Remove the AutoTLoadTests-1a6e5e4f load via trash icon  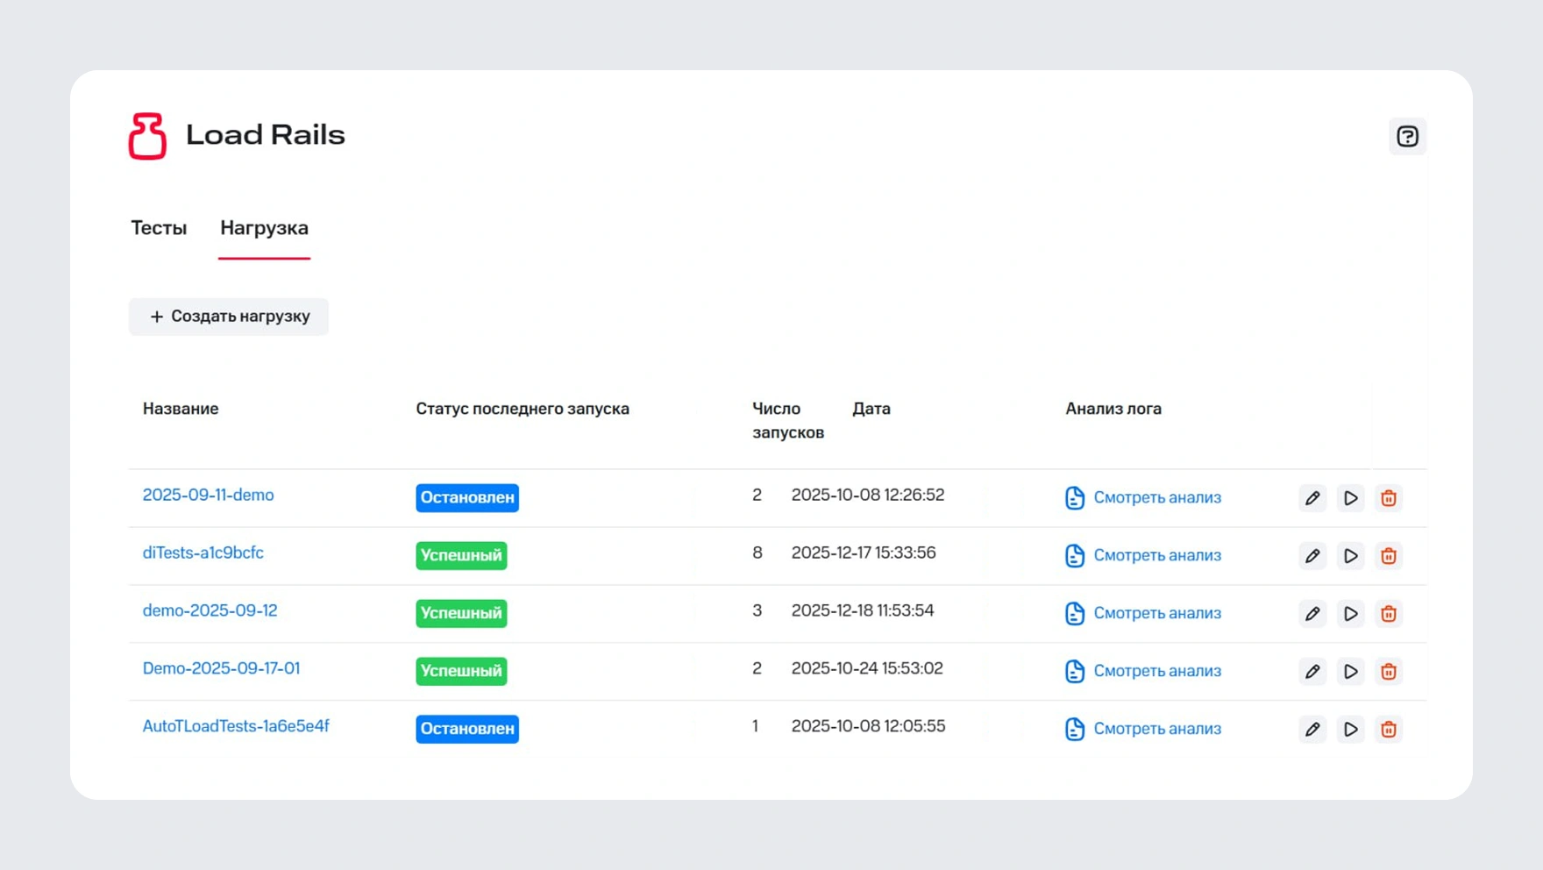tap(1388, 730)
